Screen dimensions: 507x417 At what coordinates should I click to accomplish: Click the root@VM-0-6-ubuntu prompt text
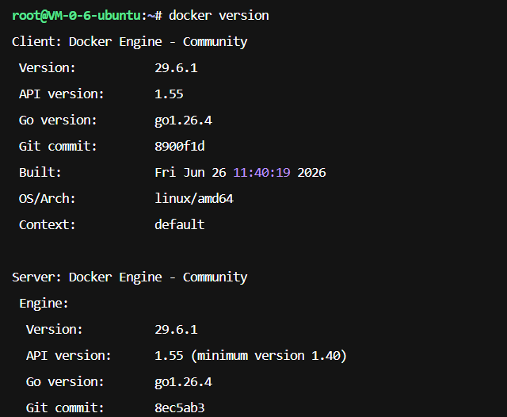(76, 16)
